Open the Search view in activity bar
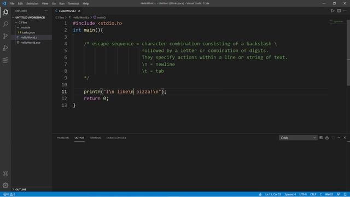The image size is (350, 197). (5, 24)
